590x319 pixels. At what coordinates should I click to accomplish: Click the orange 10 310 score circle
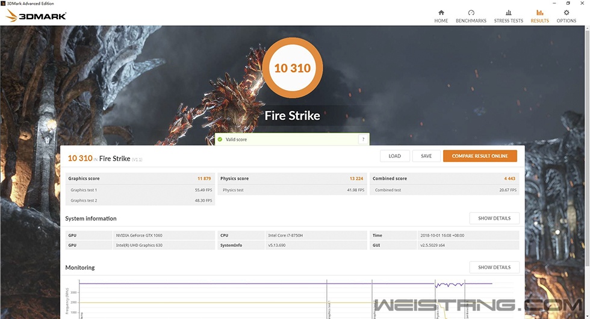pos(292,68)
